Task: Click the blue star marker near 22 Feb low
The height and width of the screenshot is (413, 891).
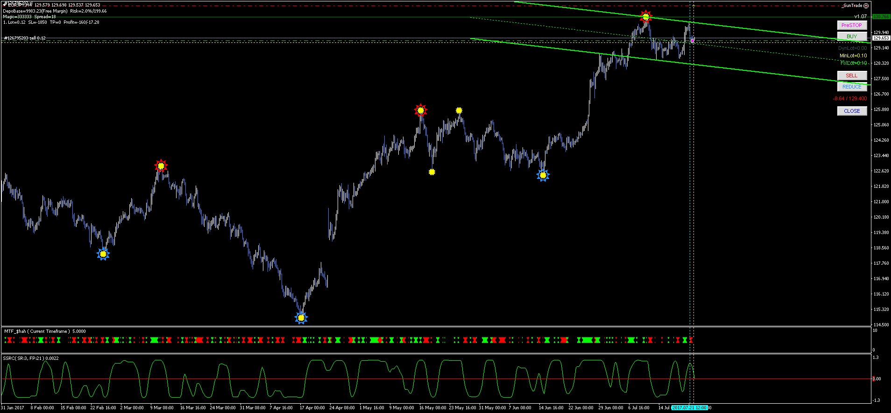Action: pos(103,254)
